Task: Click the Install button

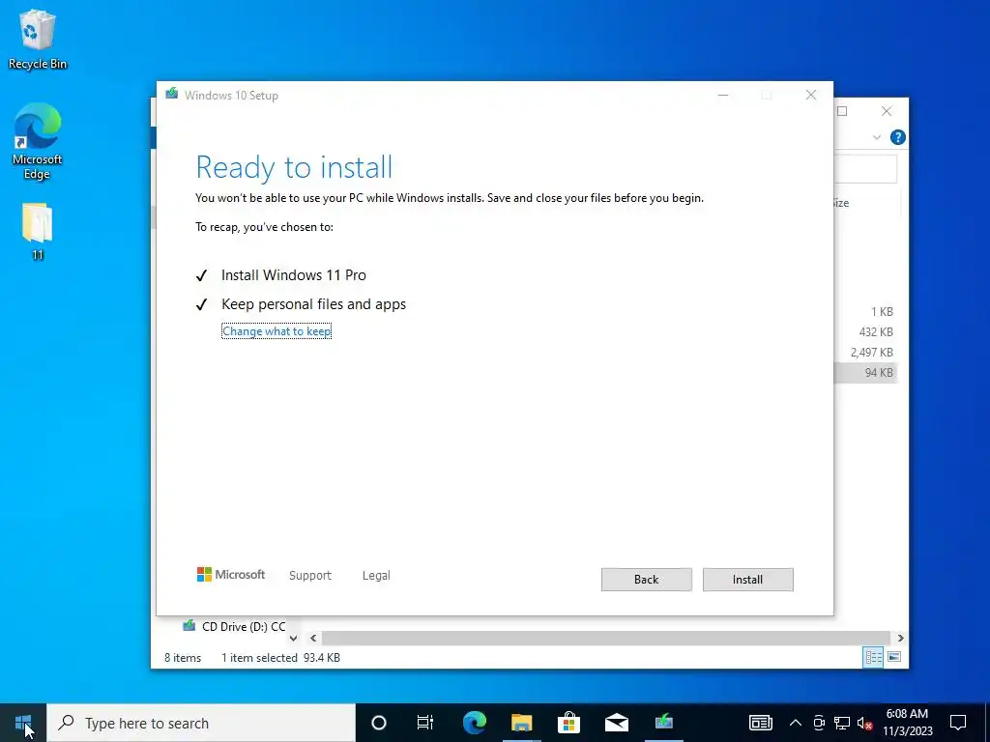Action: point(747,580)
